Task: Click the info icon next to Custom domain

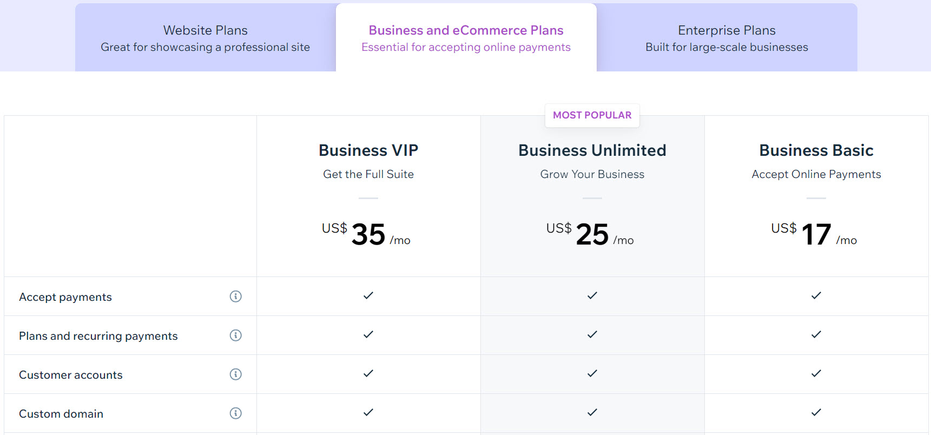Action: coord(236,413)
